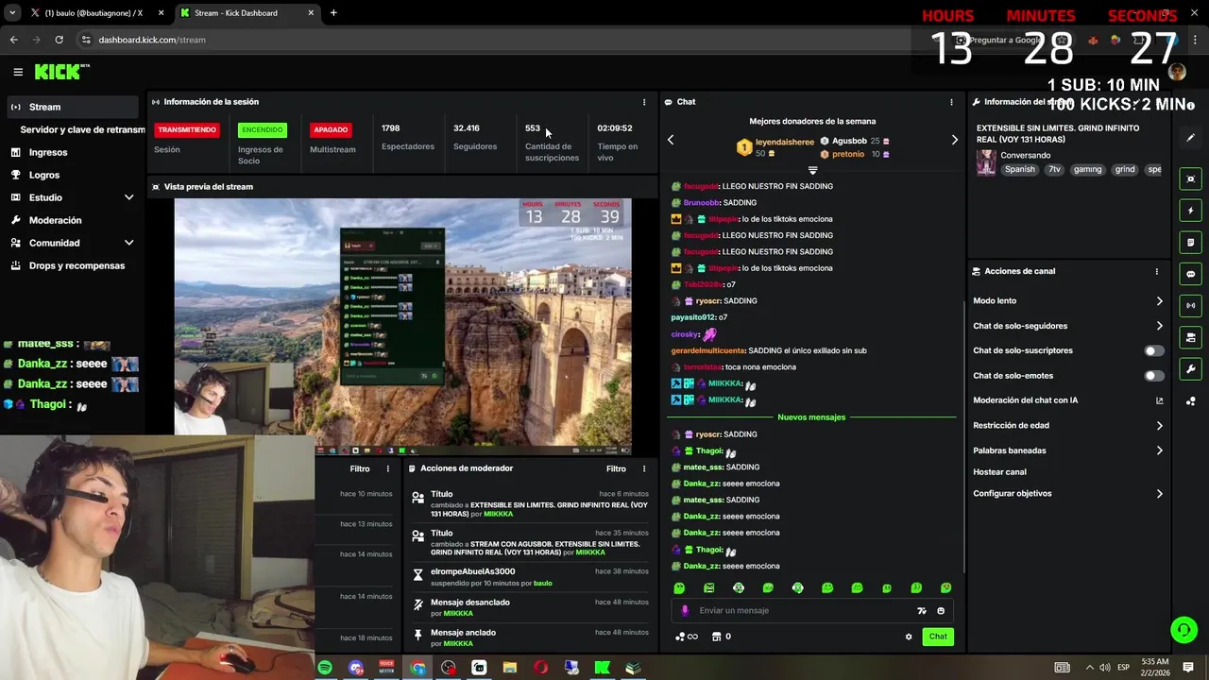Click the Conversando category thumbnail

click(x=986, y=162)
